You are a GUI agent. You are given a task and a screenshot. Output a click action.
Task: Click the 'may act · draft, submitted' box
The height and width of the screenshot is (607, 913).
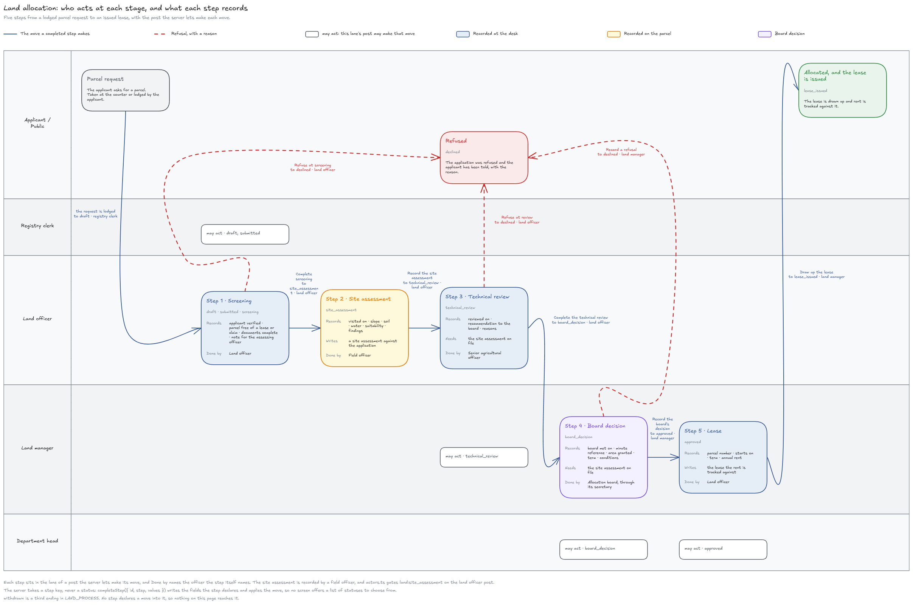pos(245,234)
